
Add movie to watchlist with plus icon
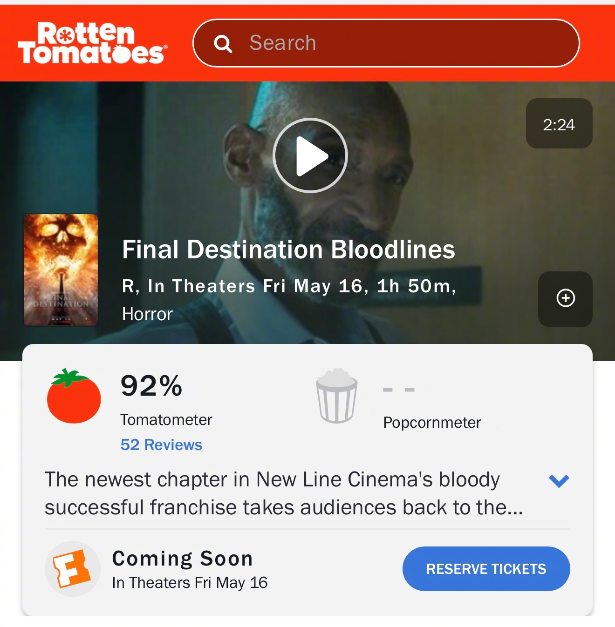[565, 299]
